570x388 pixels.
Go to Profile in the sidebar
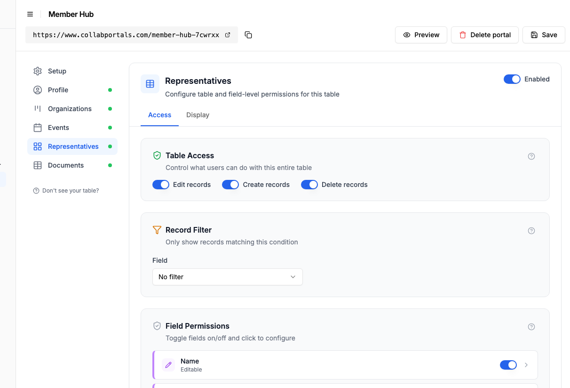(72, 90)
